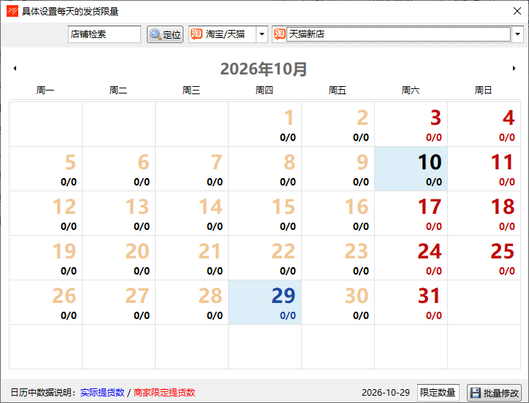The image size is (529, 403).
Task: Click the 批量修改 batch edit button
Action: click(x=494, y=393)
